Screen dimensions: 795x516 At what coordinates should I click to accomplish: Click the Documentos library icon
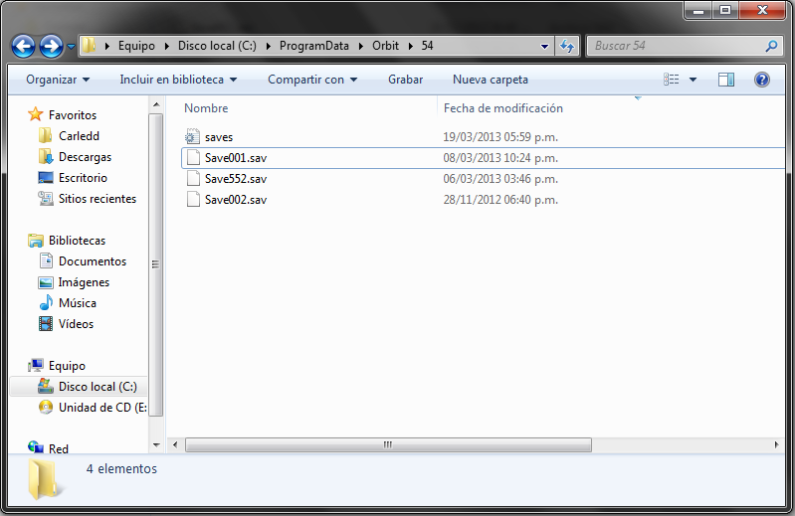point(46,260)
